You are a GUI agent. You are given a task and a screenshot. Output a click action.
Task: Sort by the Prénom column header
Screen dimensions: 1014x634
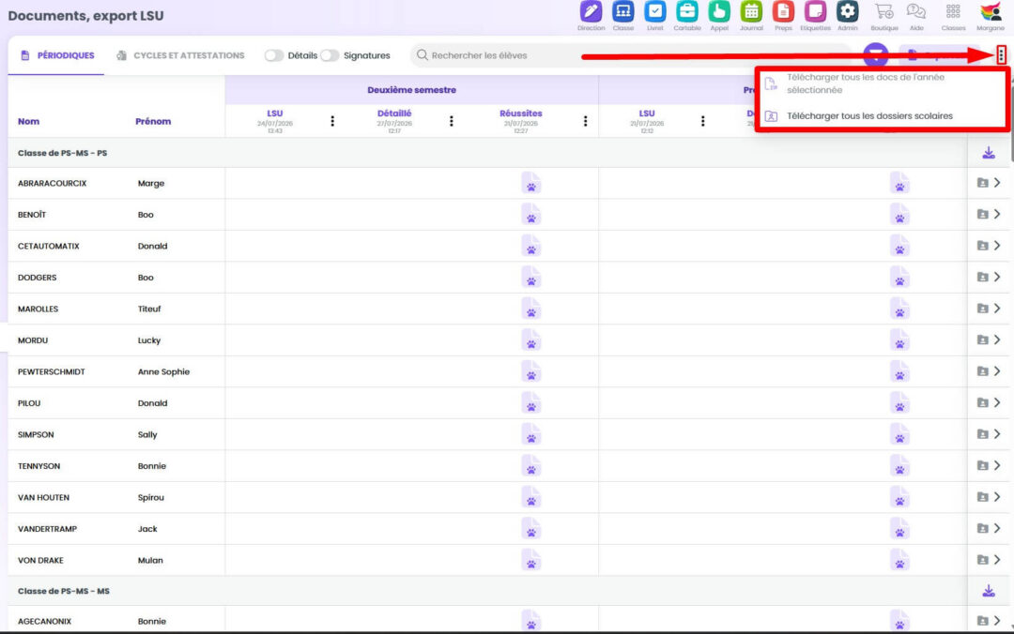pos(153,122)
